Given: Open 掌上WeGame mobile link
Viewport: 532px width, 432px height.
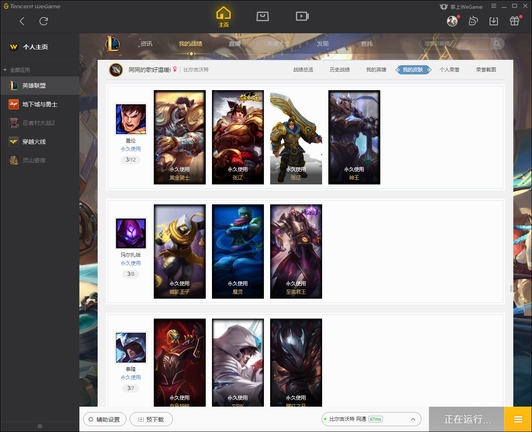Looking at the screenshot, I should click(x=461, y=7).
